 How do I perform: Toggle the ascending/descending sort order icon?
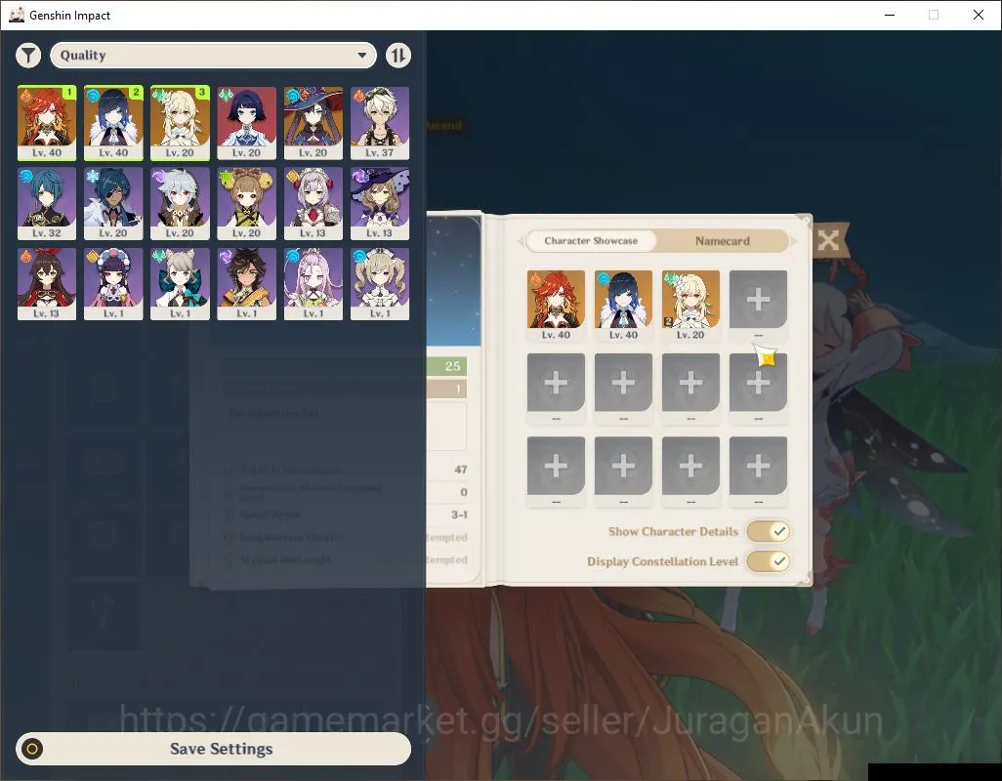[398, 56]
